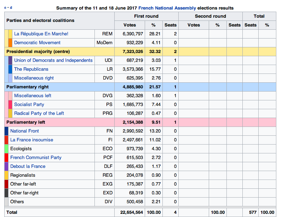Select the vote count 3,573,366
282x217 pixels.
pyautogui.click(x=133, y=69)
